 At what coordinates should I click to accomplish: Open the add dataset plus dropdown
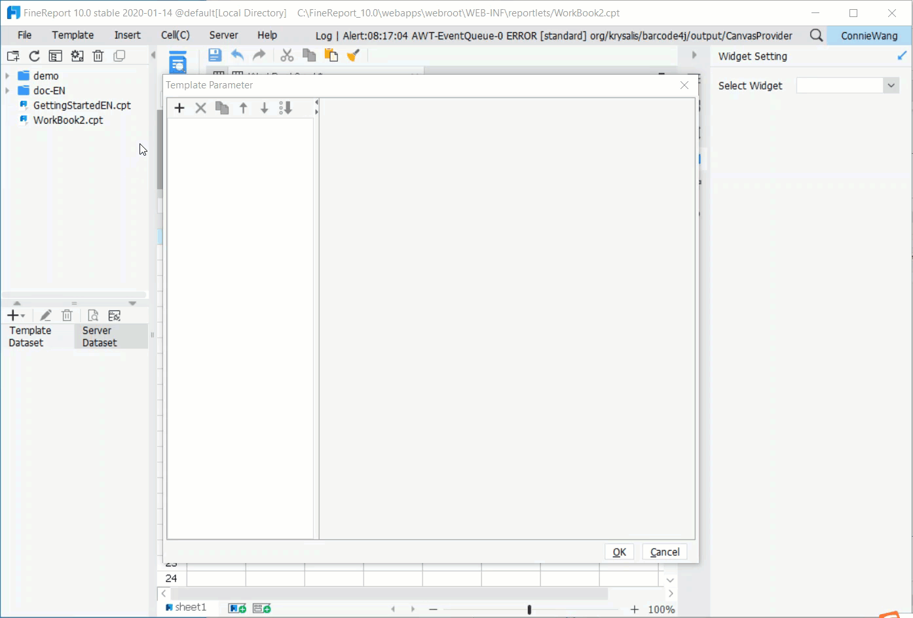click(x=16, y=316)
